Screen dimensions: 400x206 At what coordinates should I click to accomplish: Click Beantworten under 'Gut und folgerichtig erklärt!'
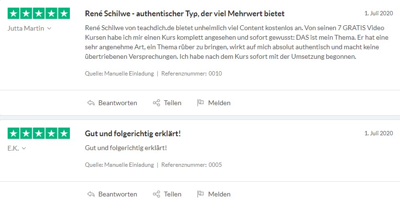118,194
